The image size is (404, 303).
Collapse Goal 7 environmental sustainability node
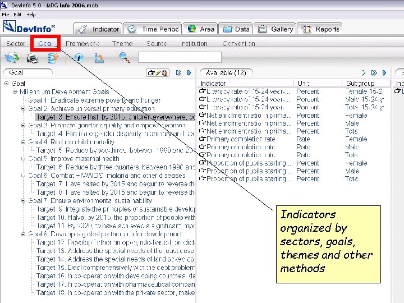click(x=23, y=200)
